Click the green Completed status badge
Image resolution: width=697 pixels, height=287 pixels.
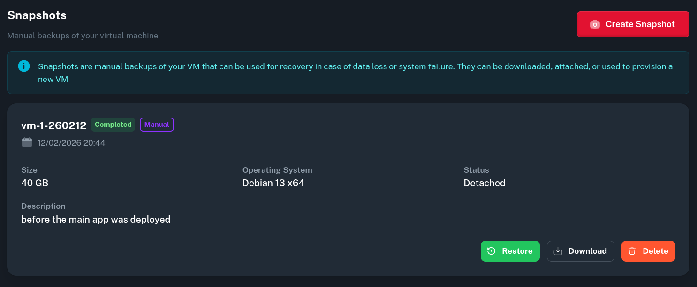coord(113,125)
